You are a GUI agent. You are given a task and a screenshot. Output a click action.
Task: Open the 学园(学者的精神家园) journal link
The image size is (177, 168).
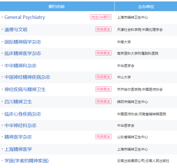pos(27,161)
